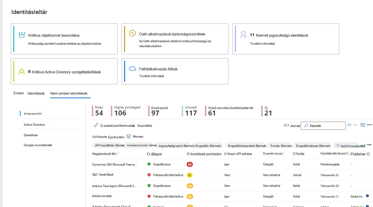Click the robot icon on Active Directory-szolgáltatásfiókok card
The image size is (373, 207).
[x=22, y=72]
